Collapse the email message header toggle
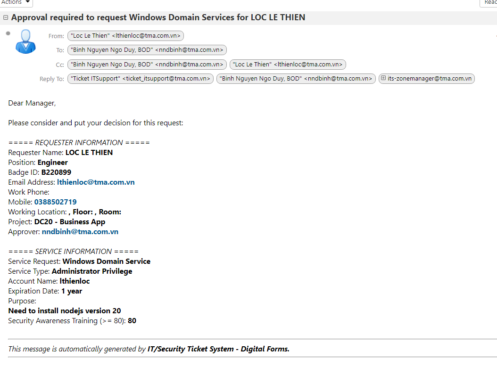This screenshot has width=497, height=375. (x=6, y=17)
